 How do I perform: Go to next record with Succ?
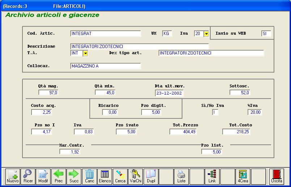[74, 177]
